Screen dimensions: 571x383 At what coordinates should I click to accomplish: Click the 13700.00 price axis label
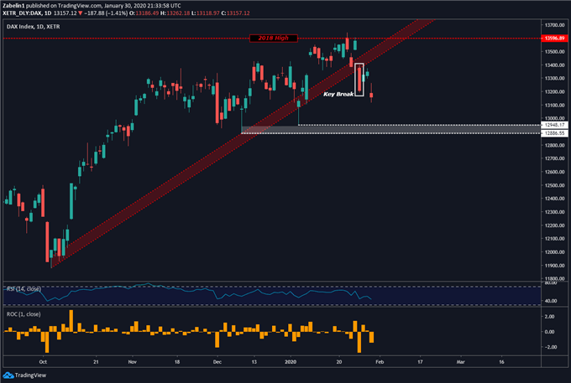click(x=554, y=25)
